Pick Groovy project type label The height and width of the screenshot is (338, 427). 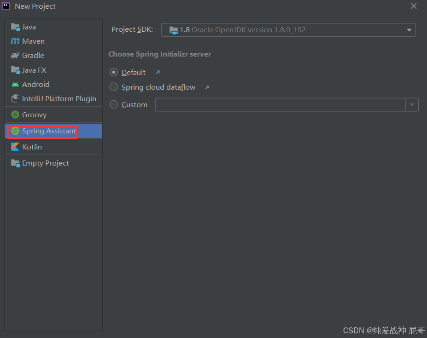tap(34, 115)
